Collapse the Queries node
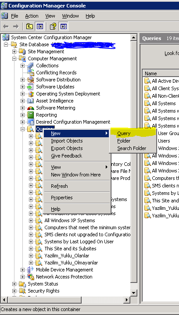The image size is (179, 315). tap(23, 129)
